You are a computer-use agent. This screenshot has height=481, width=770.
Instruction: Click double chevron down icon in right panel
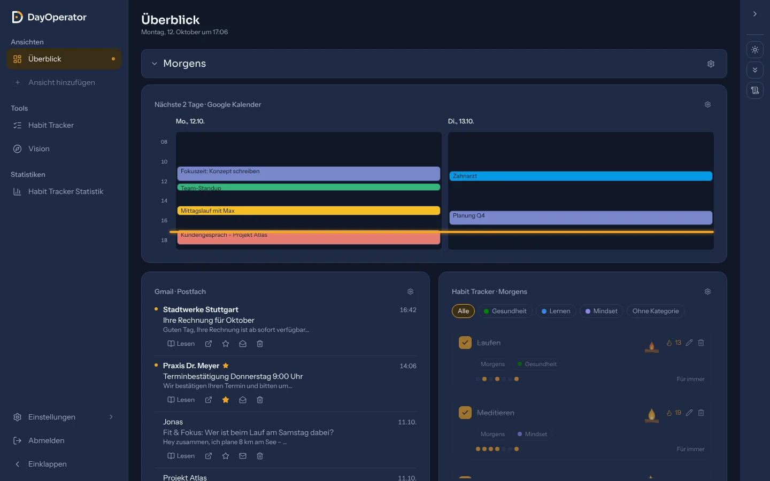[x=755, y=70]
